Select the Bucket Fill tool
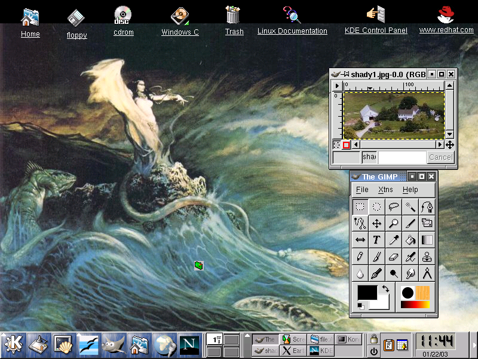Screen dimensions: 478x359 [410, 240]
